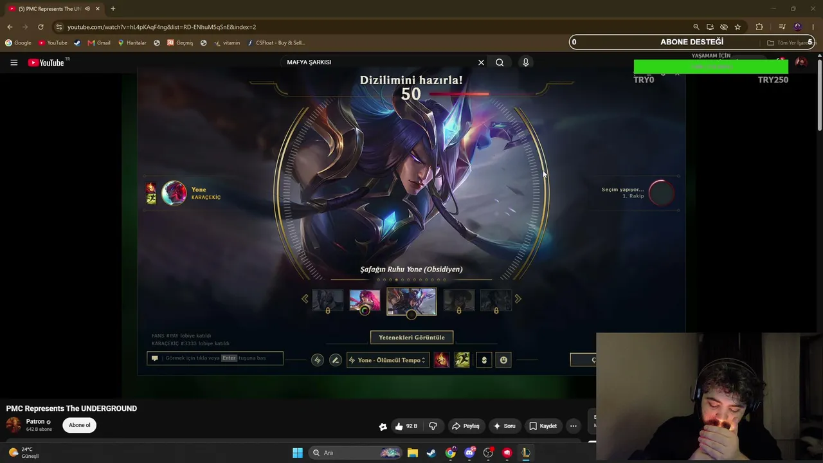Open the YouTube guide hamburger menu

(14, 62)
